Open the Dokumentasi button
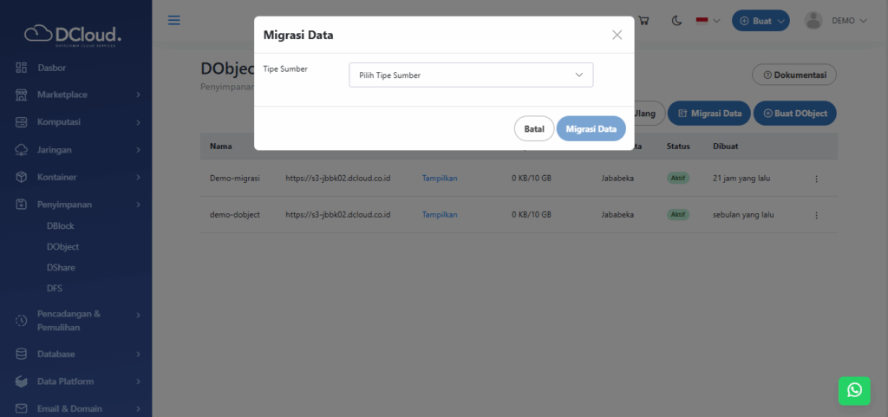This screenshot has height=417, width=888. click(x=793, y=75)
